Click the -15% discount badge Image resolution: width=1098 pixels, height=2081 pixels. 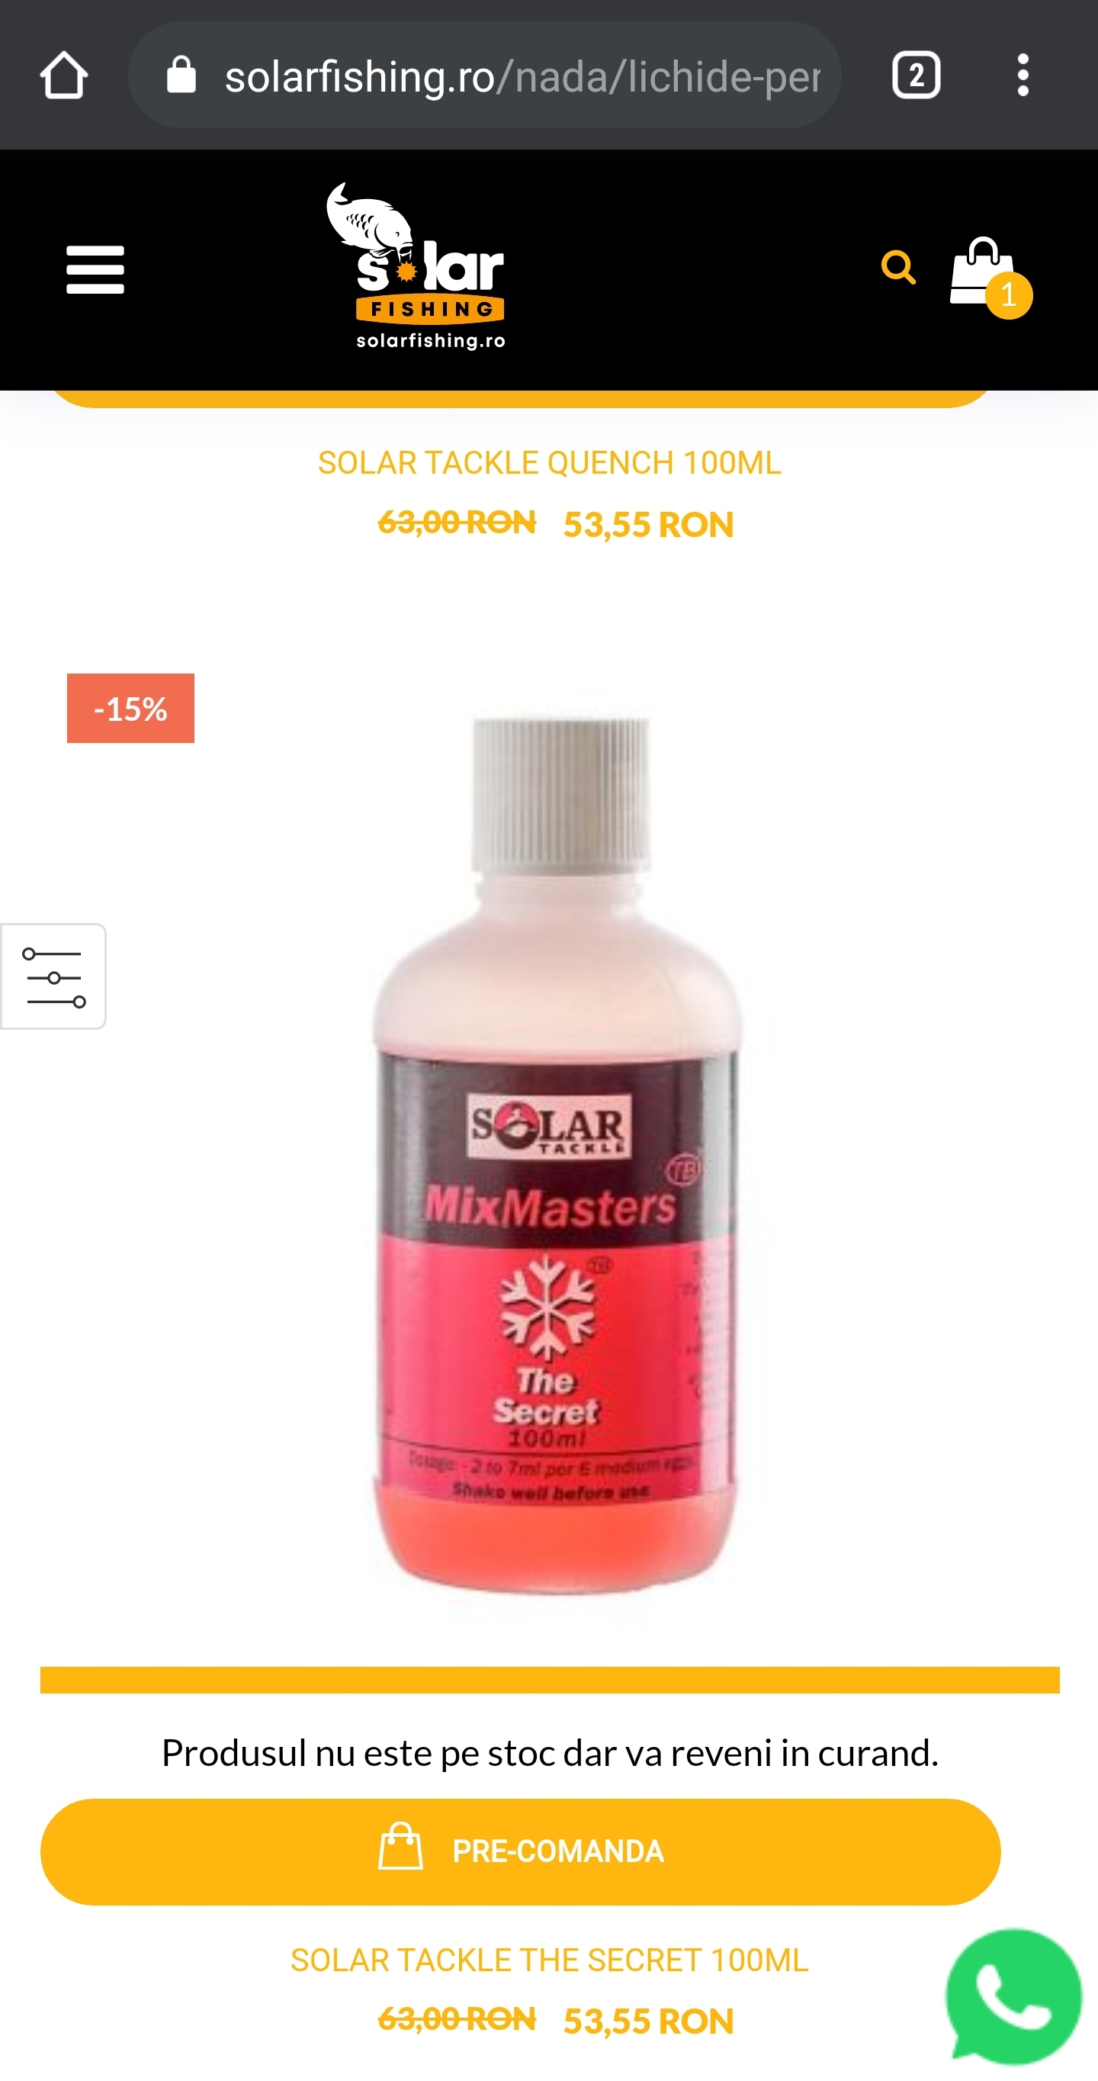[131, 708]
